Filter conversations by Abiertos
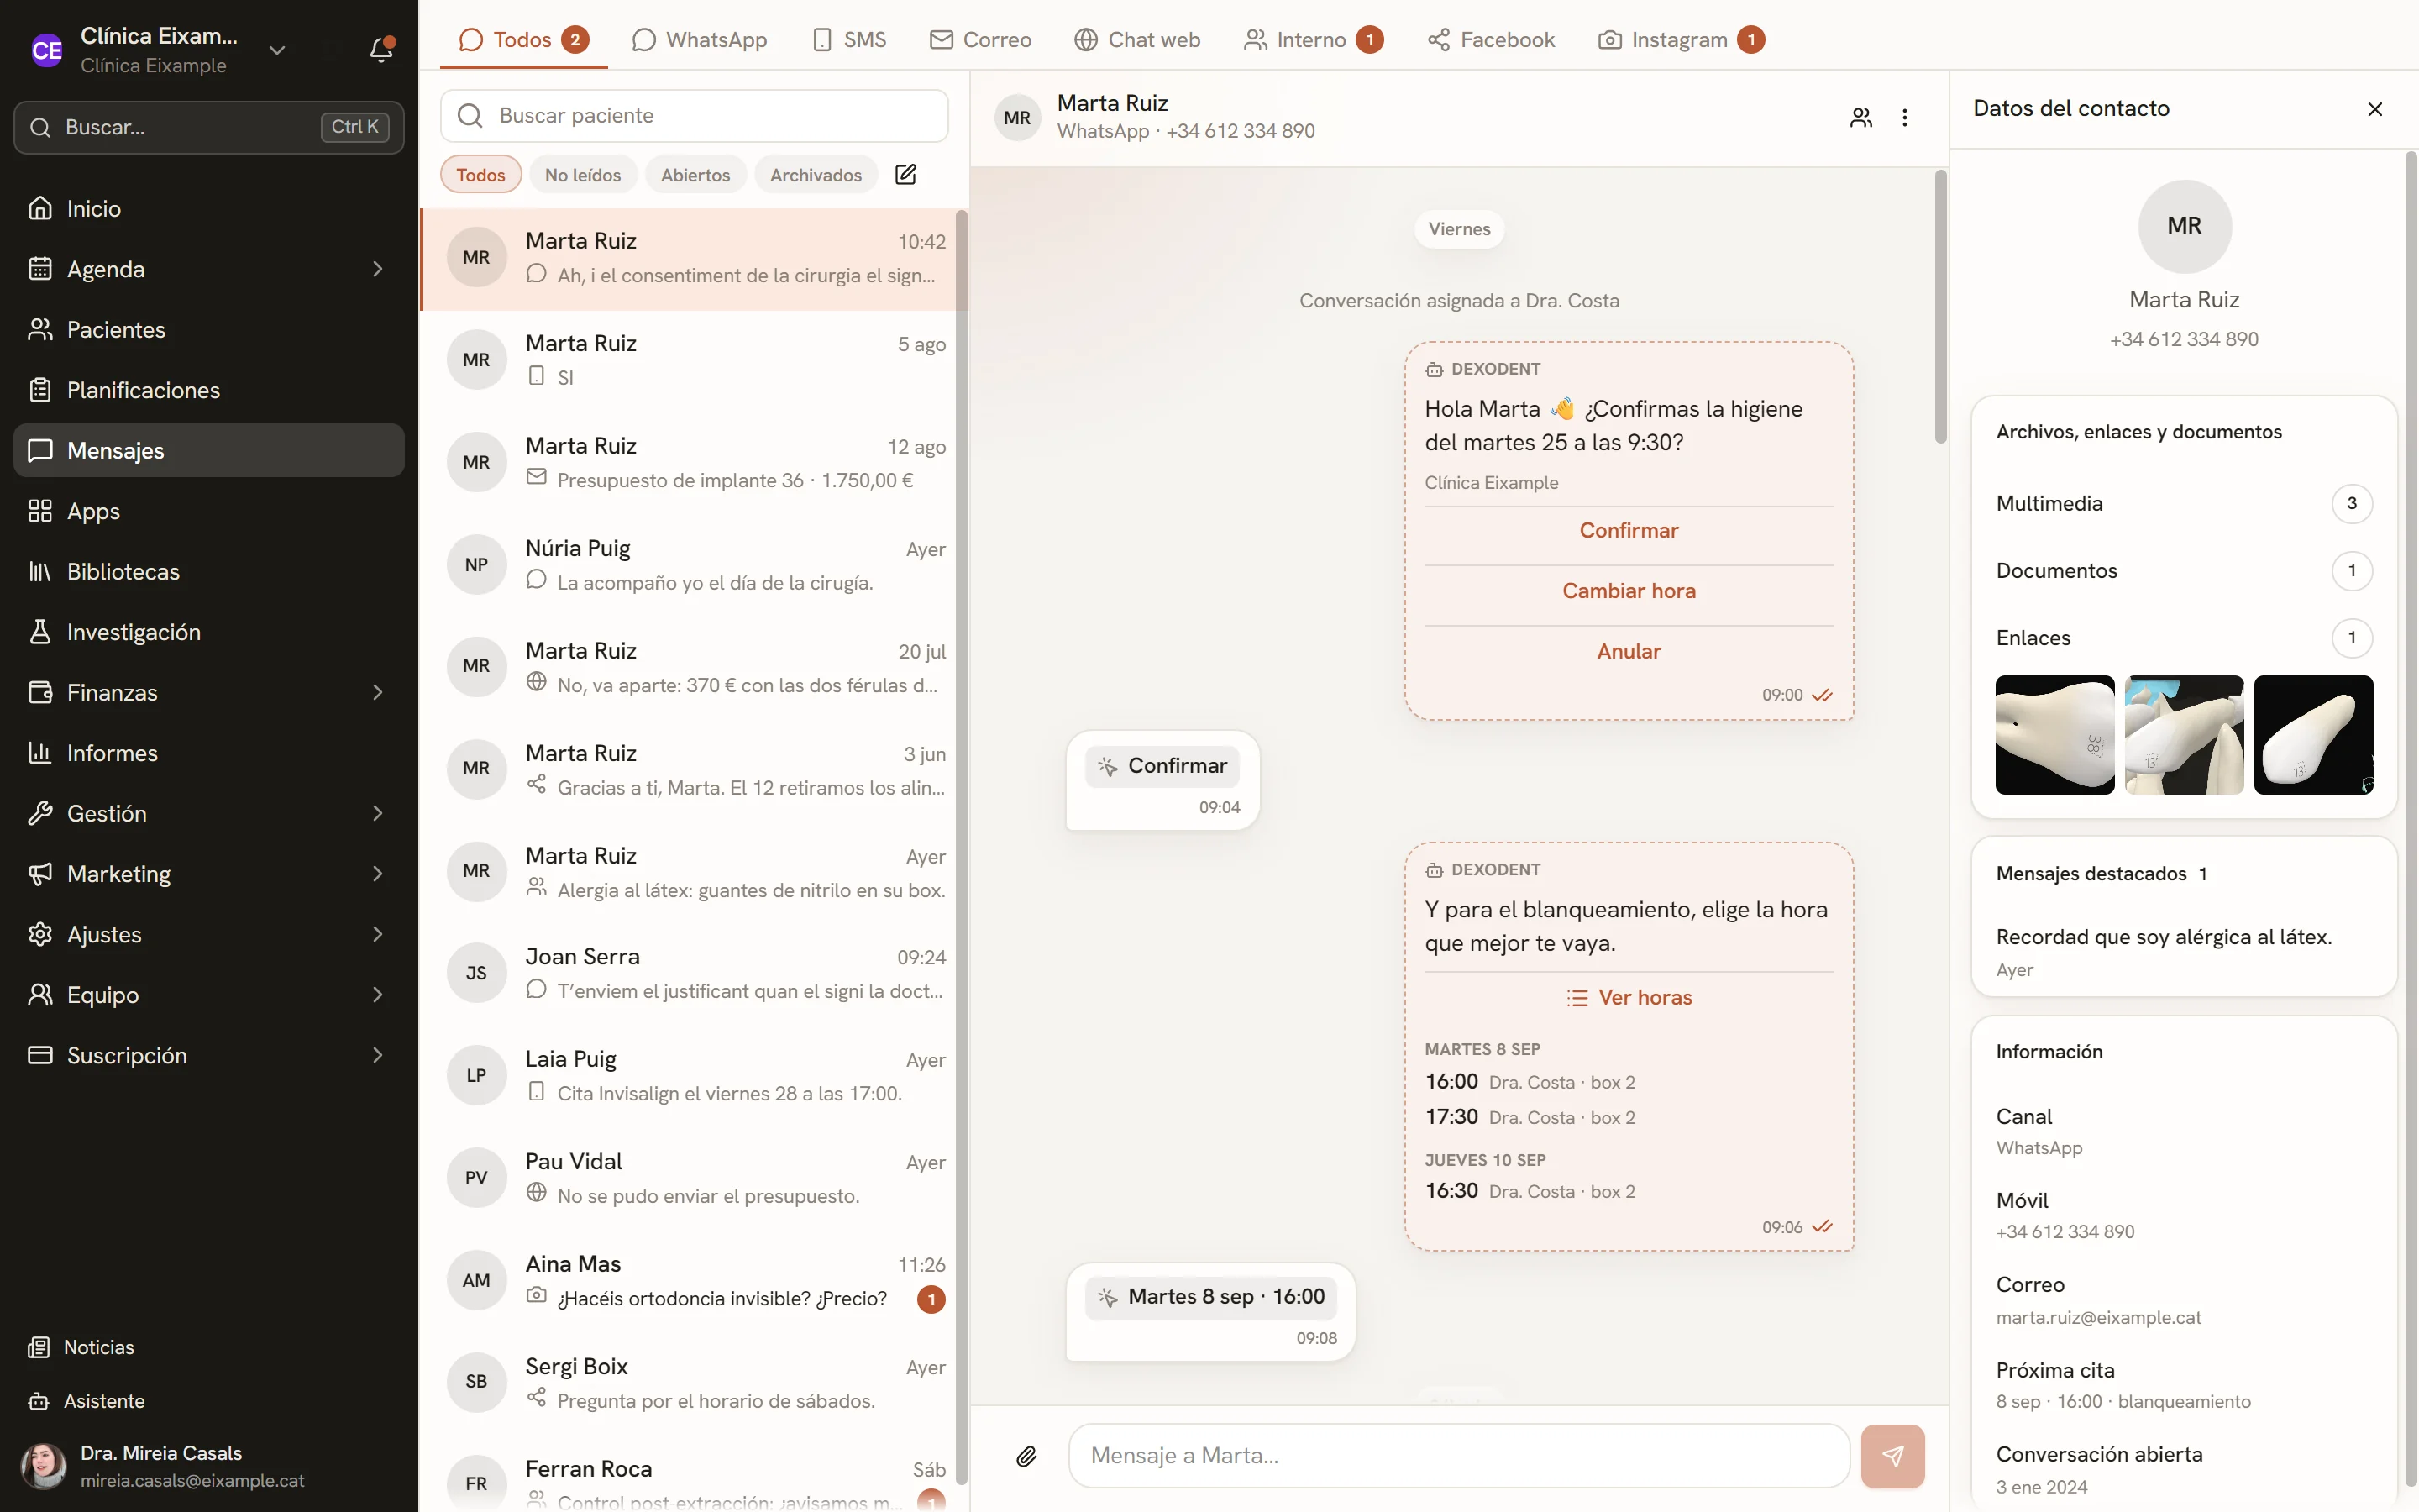 695,175
